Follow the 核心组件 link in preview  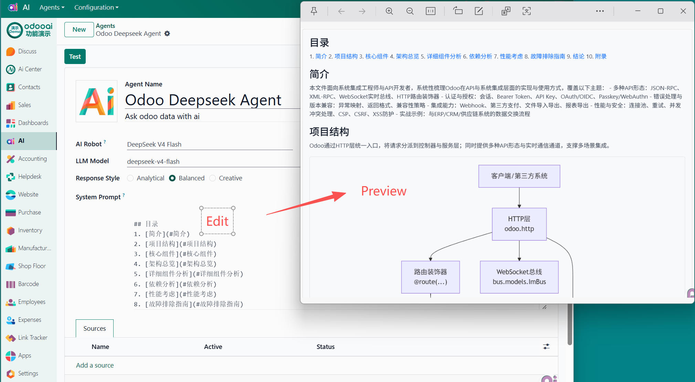tap(377, 56)
